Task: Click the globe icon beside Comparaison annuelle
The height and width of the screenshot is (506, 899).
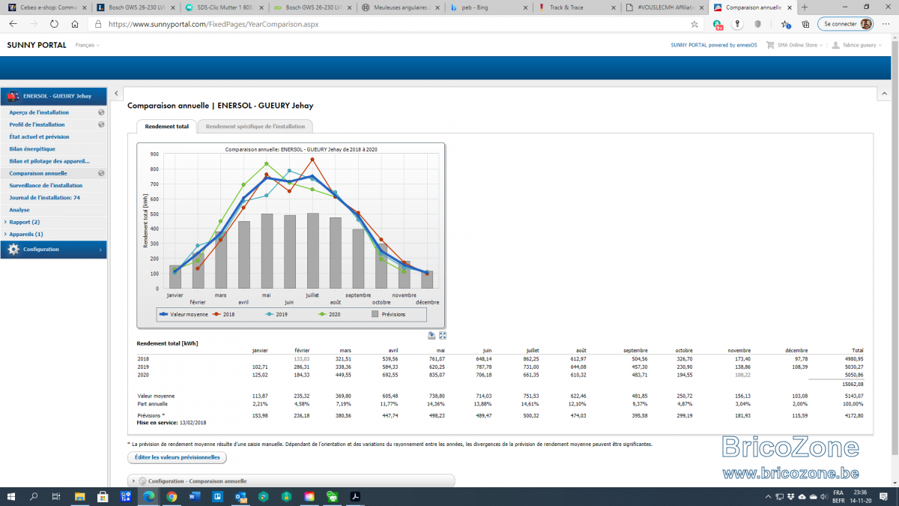Action: pos(101,173)
